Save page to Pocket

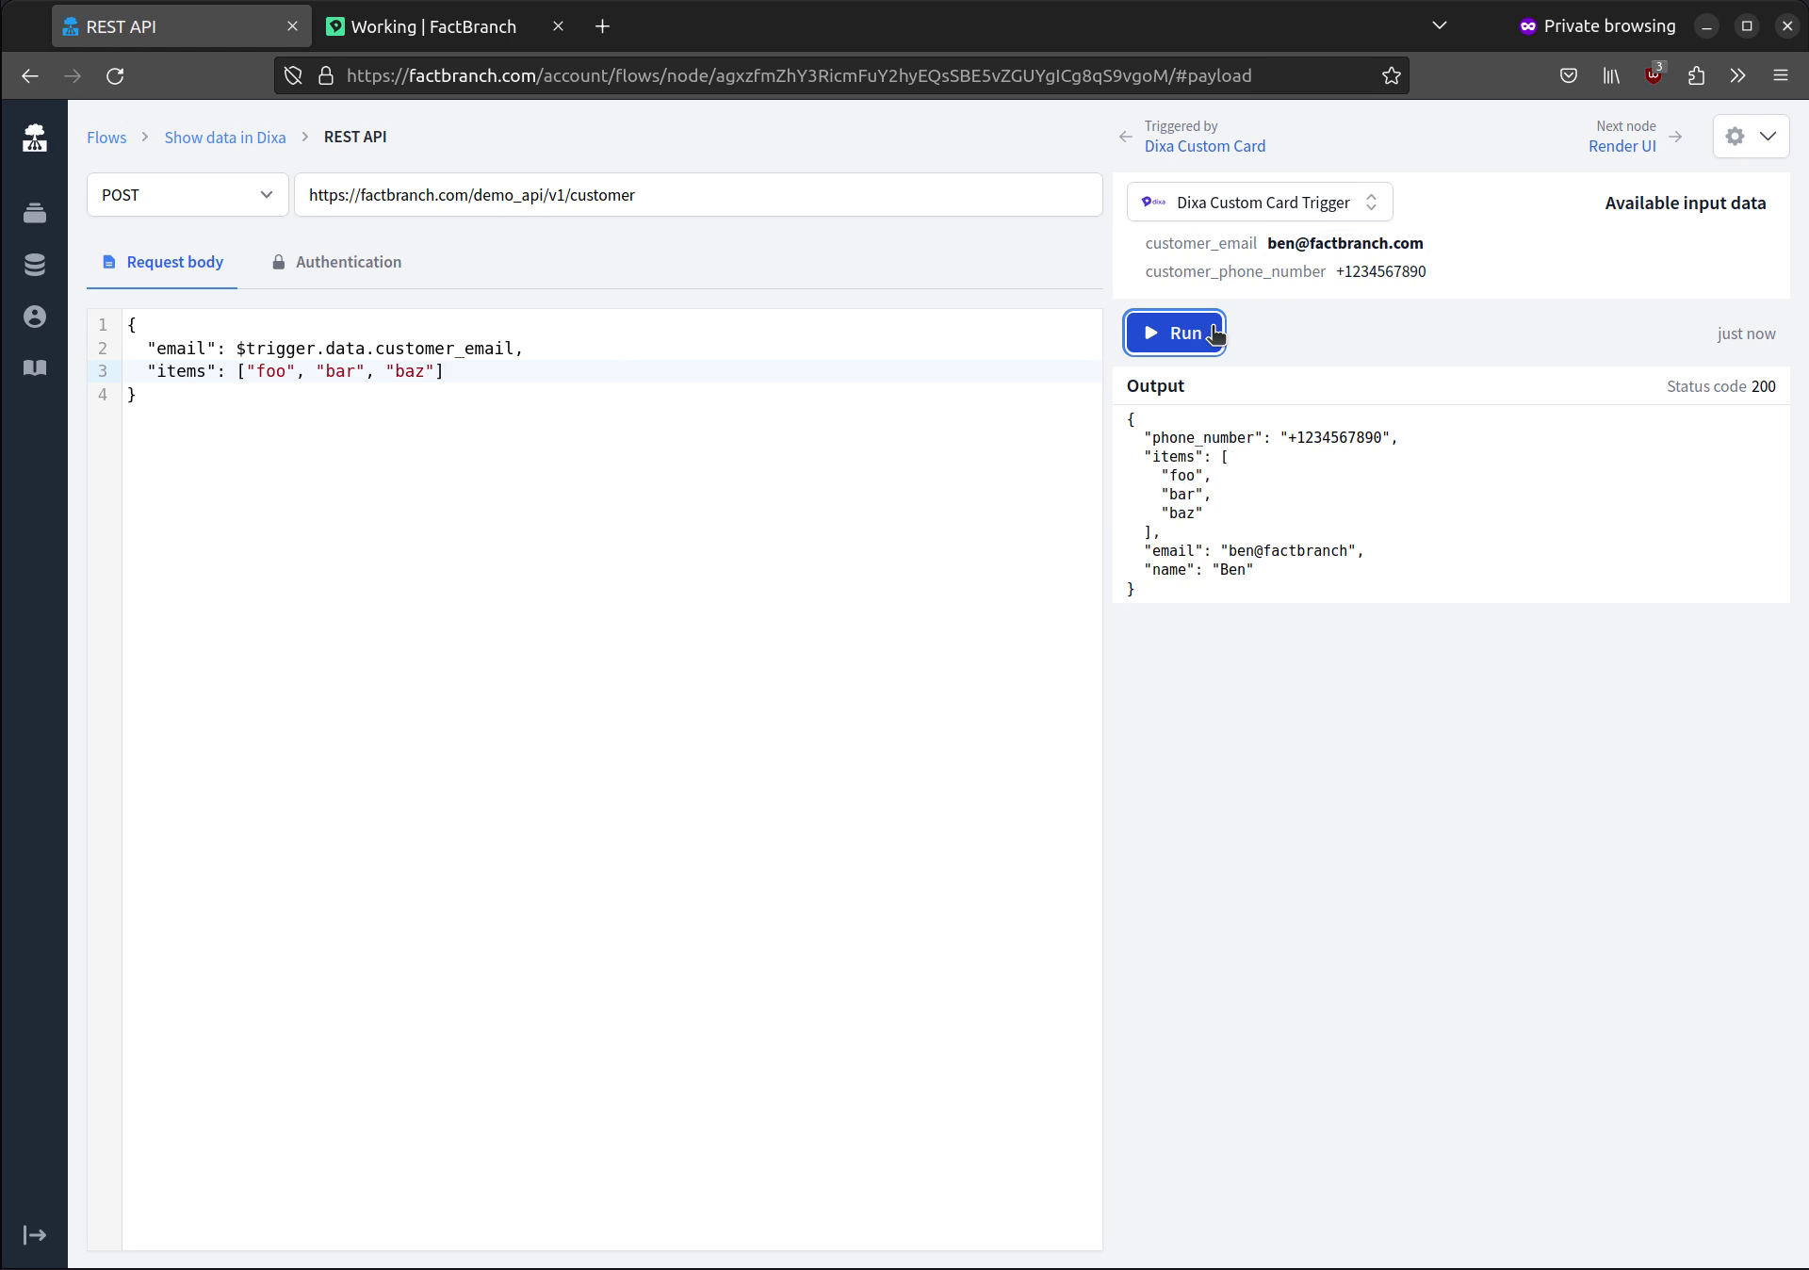click(x=1569, y=76)
